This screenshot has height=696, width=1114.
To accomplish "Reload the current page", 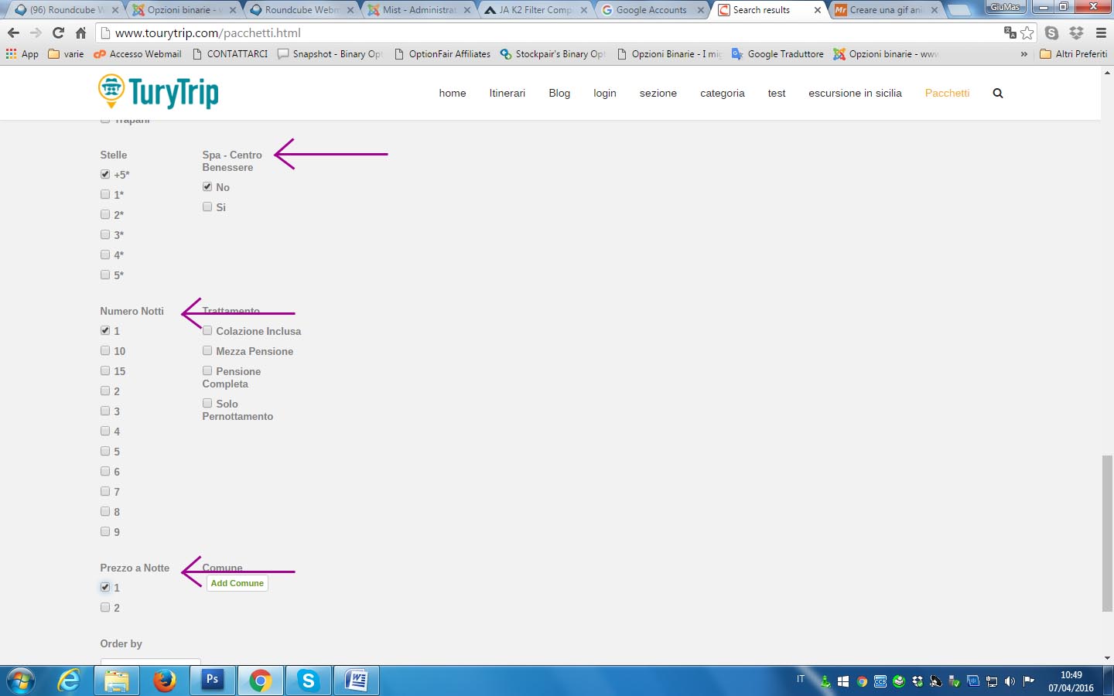I will pos(58,33).
